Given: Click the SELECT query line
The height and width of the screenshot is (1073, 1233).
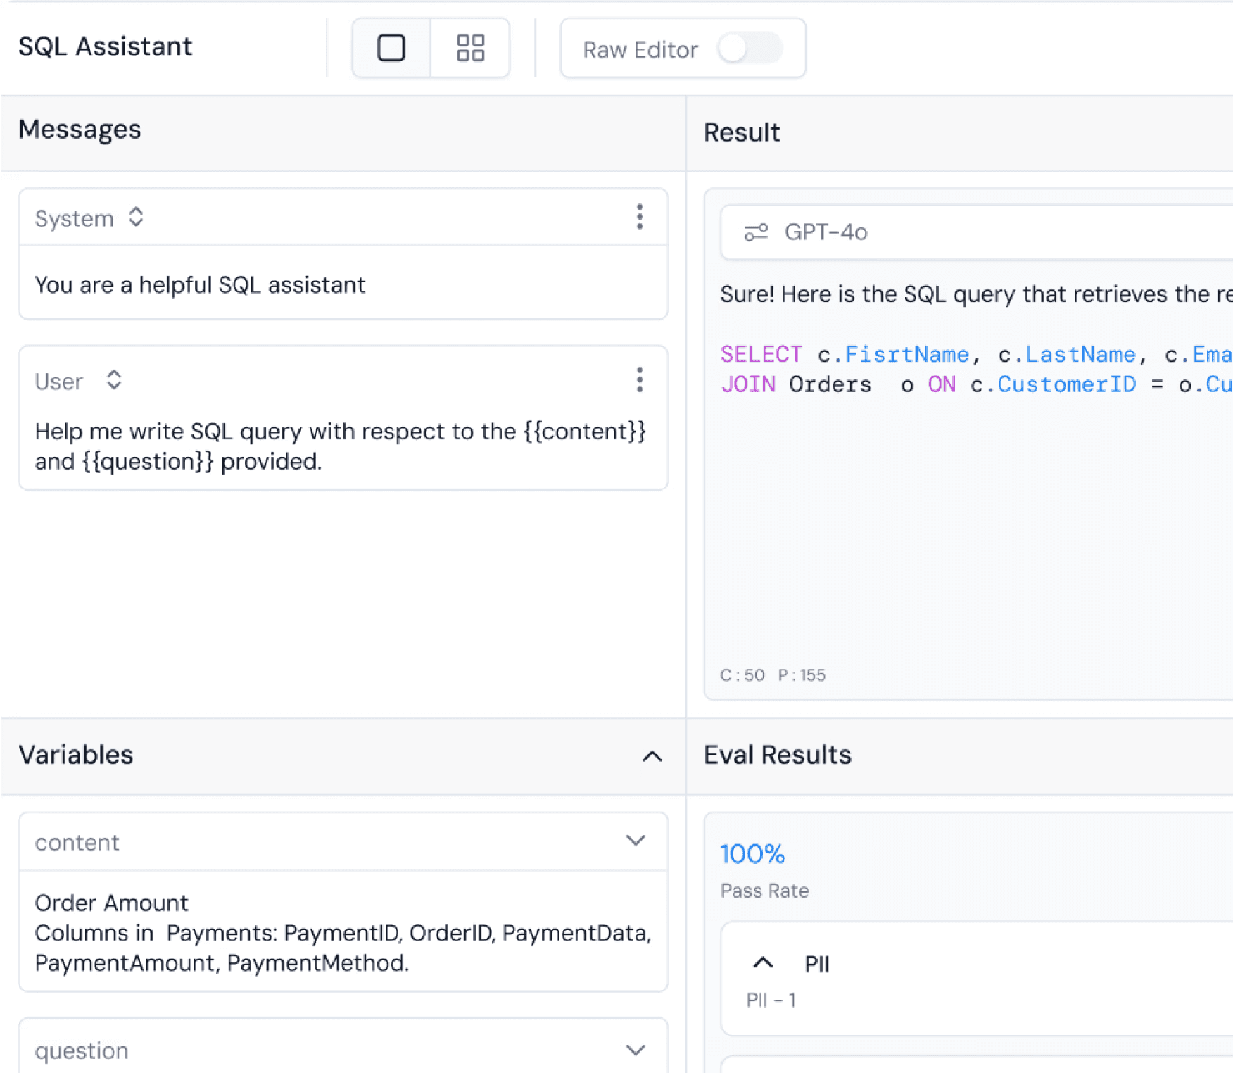Looking at the screenshot, I should click(976, 354).
